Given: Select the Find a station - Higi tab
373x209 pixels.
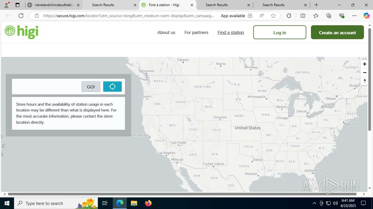Looking at the screenshot, I should click(x=168, y=5).
